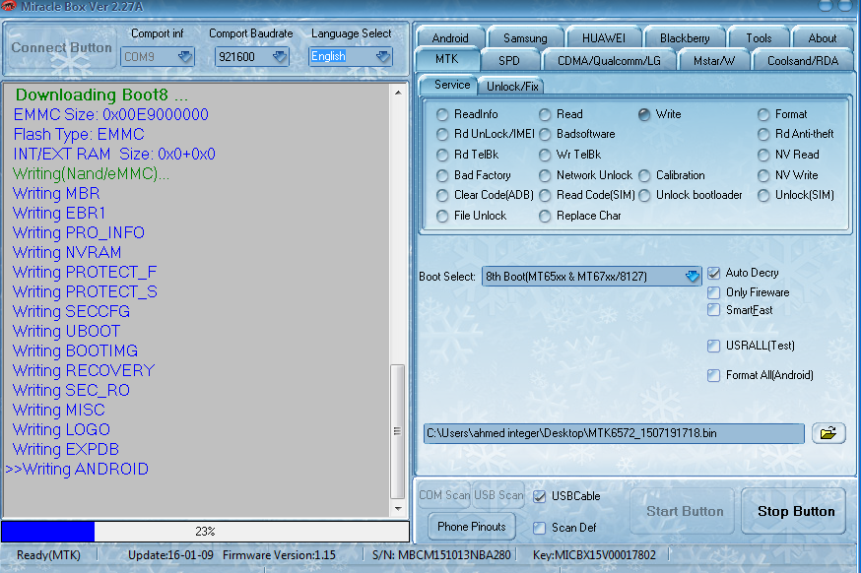The width and height of the screenshot is (861, 573).
Task: Click "S/N: MBCM151013NBA280" in status bar
Action: point(441,555)
